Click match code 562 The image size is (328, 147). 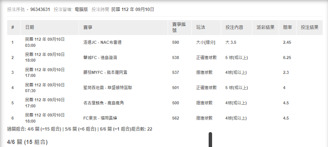tap(176, 118)
